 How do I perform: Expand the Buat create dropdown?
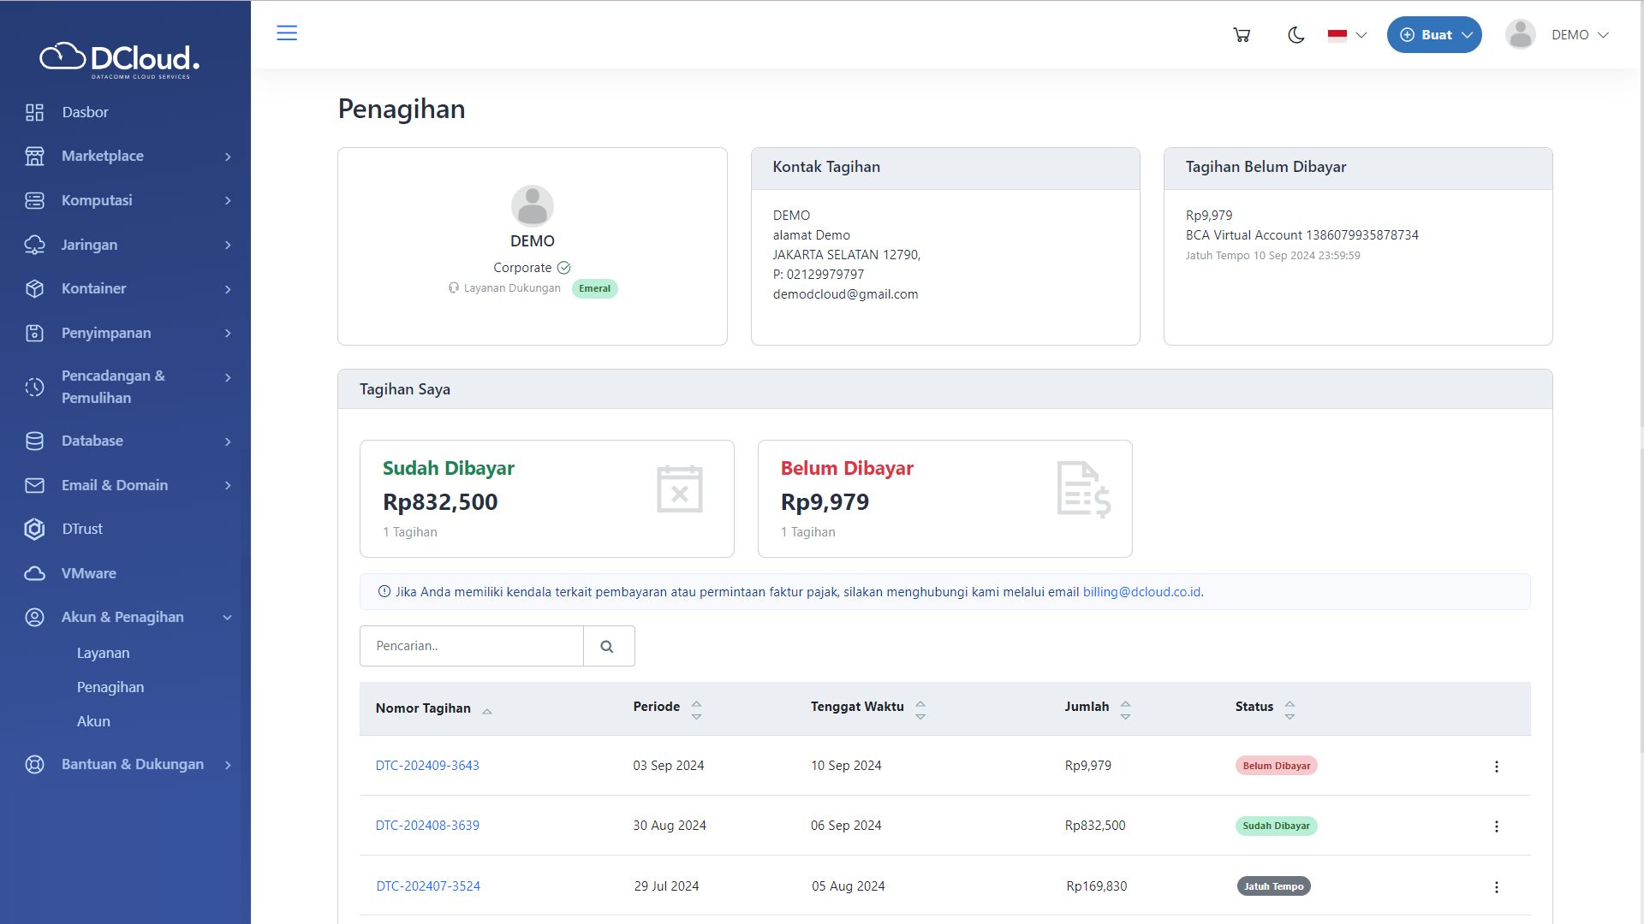1434,35
